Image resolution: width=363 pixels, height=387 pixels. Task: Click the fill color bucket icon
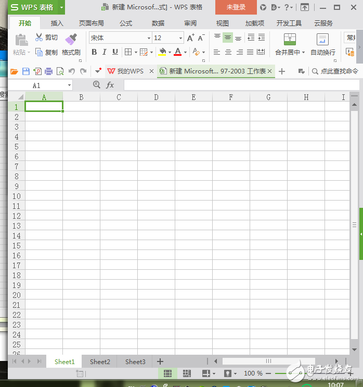point(162,52)
